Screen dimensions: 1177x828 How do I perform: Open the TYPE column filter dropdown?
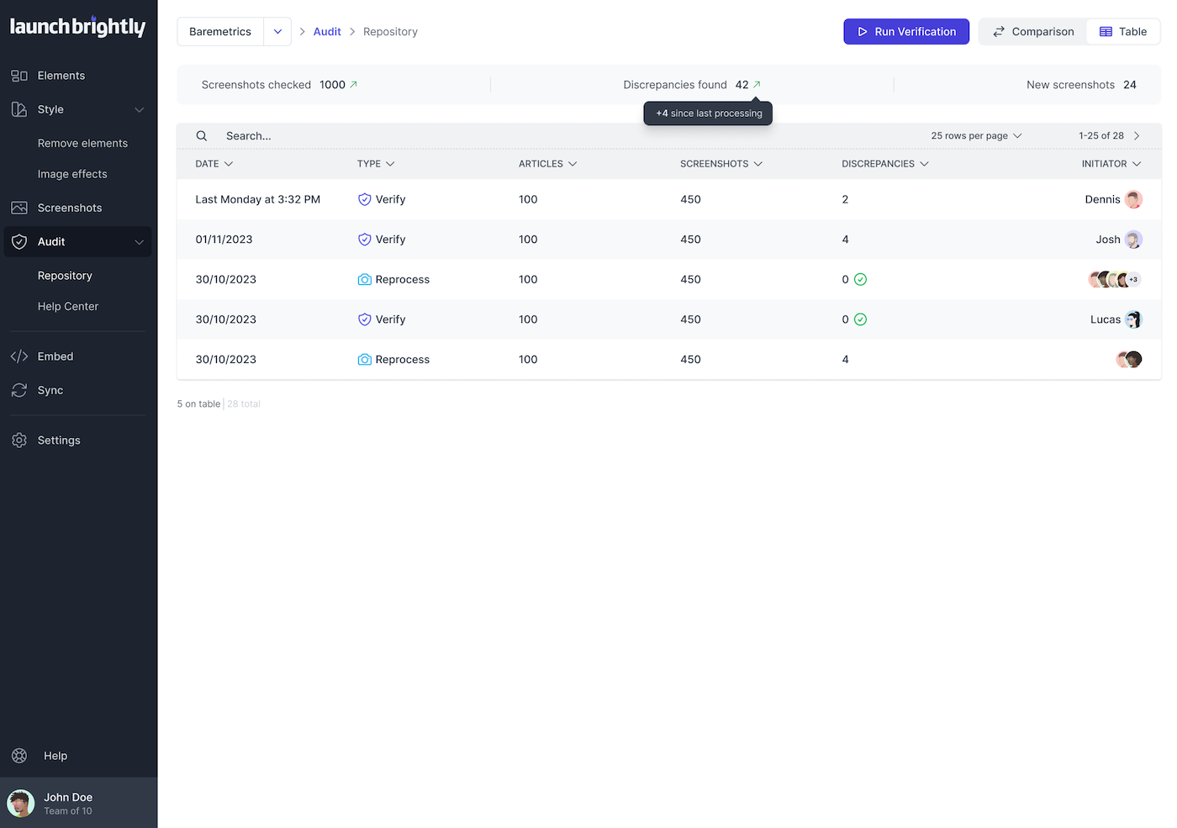[392, 163]
